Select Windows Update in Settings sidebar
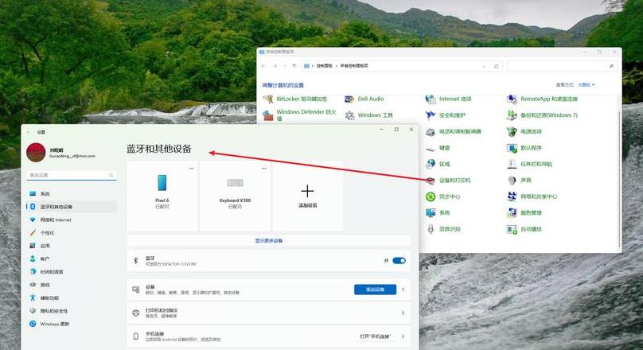 pyautogui.click(x=72, y=324)
